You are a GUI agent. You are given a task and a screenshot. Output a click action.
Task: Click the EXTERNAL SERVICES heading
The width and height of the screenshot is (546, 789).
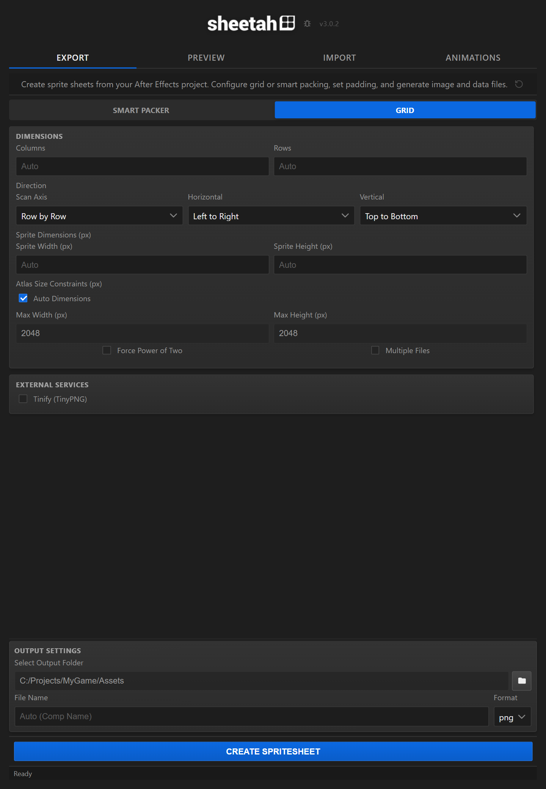coord(52,385)
